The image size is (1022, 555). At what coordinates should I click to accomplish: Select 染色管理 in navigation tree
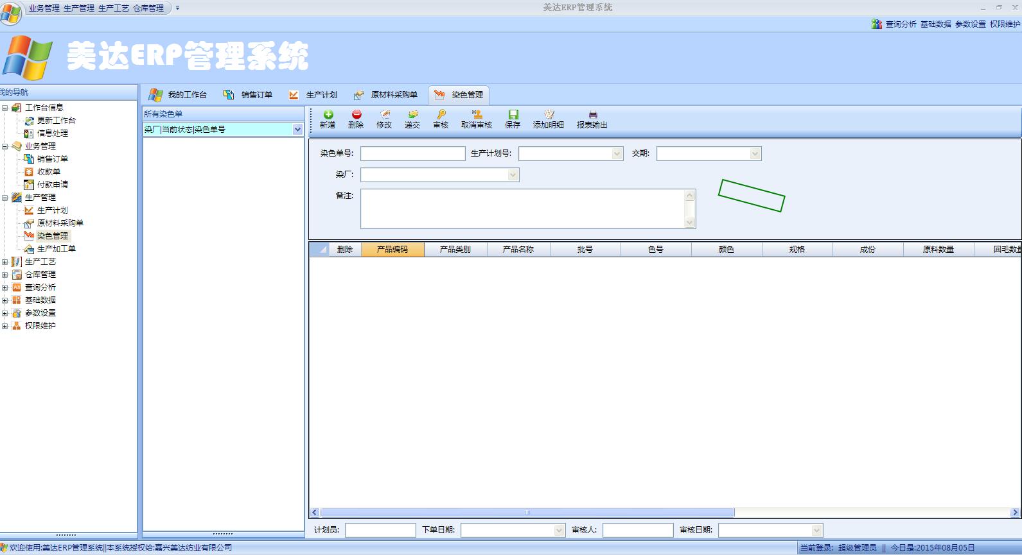52,236
